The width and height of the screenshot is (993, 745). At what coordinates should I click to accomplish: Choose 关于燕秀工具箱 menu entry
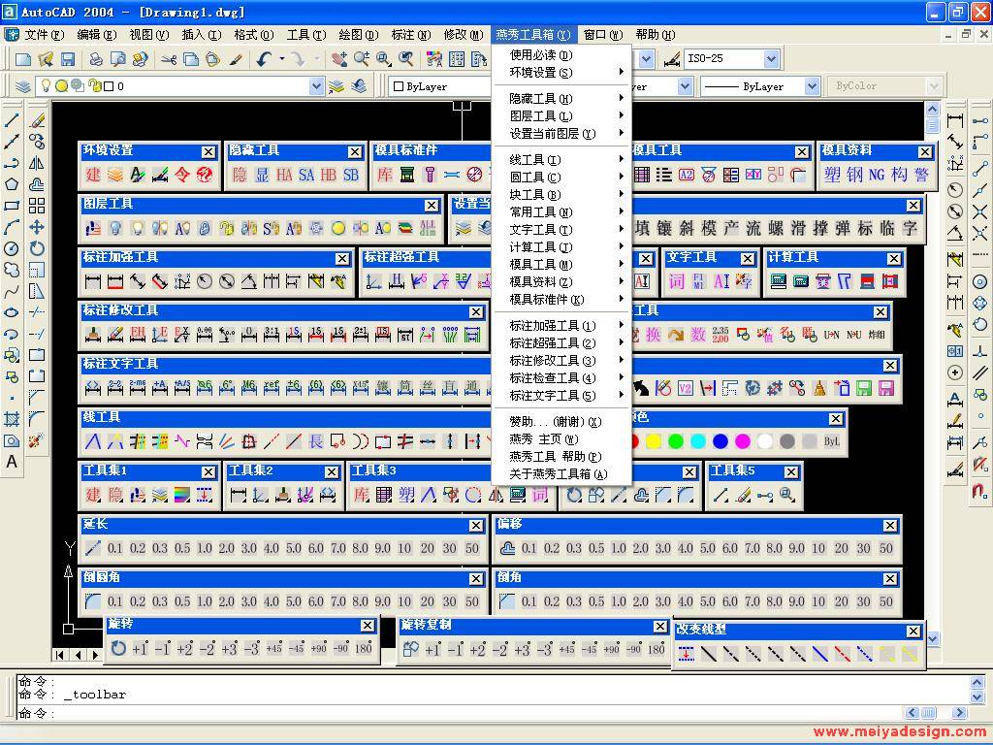coord(561,473)
